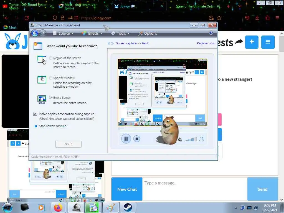The width and height of the screenshot is (284, 213).
Task: Open browser downloads arrow icon
Action: pos(257,18)
